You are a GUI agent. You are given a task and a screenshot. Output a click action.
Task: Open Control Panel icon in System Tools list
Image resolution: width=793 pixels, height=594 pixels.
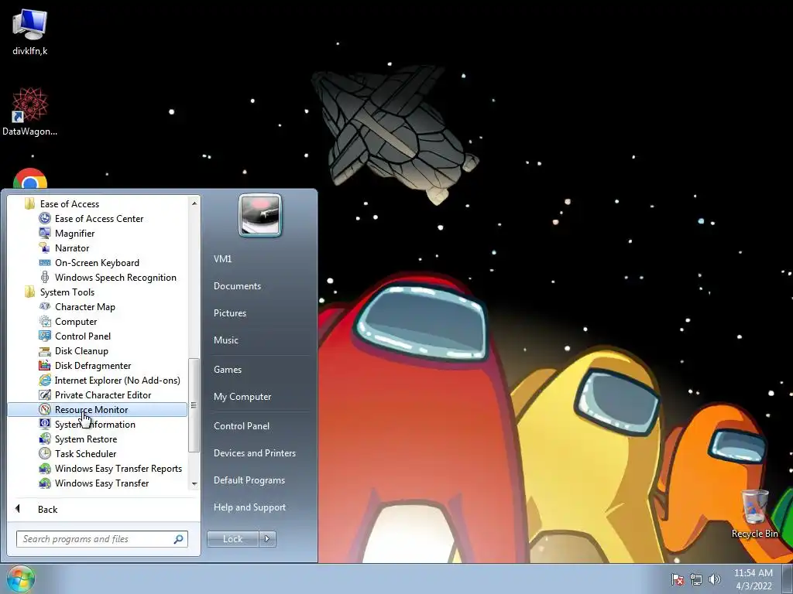tap(45, 336)
